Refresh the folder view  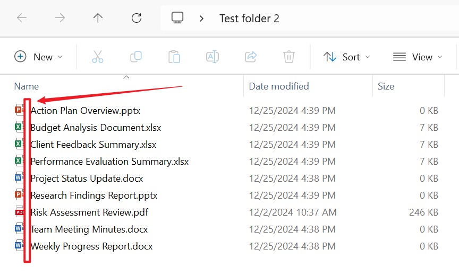[x=137, y=18]
